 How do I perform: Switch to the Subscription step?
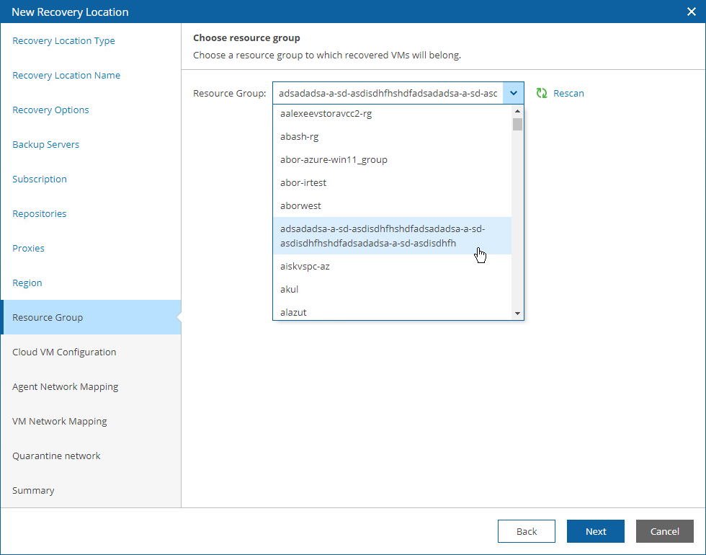pyautogui.click(x=40, y=179)
